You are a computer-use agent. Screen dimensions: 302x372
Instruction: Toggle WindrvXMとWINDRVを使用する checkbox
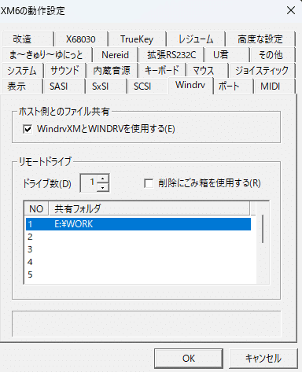(x=28, y=129)
